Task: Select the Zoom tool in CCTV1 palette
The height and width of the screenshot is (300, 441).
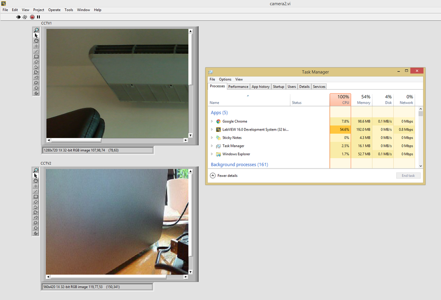Action: click(36, 30)
